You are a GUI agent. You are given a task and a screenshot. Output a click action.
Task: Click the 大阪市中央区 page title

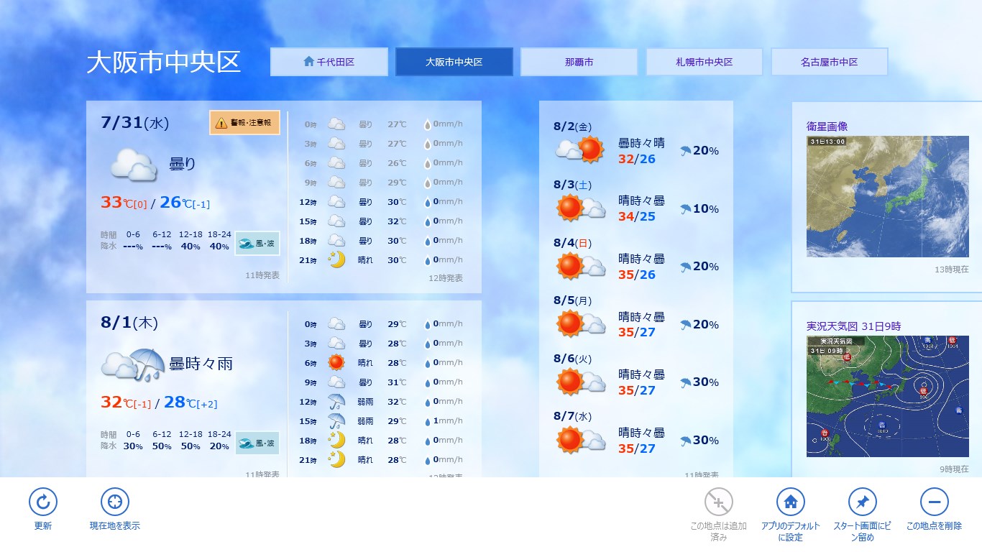click(x=164, y=63)
